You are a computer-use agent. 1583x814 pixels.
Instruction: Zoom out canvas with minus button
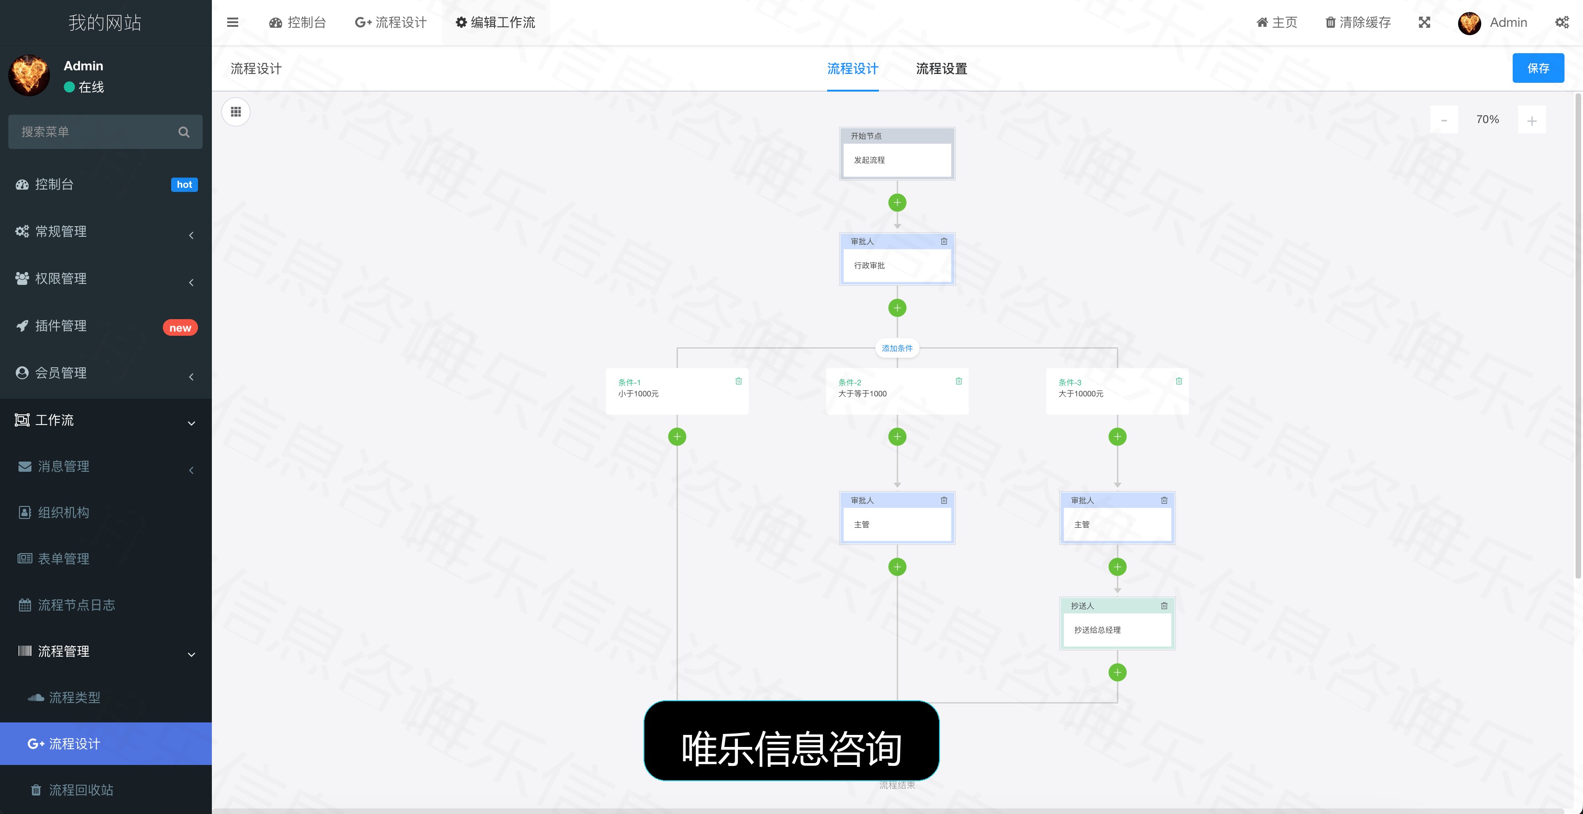point(1444,120)
